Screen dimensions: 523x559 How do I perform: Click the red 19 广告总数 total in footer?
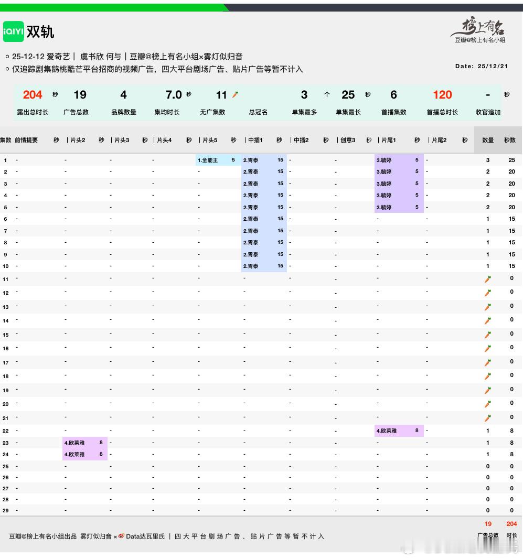tap(488, 524)
